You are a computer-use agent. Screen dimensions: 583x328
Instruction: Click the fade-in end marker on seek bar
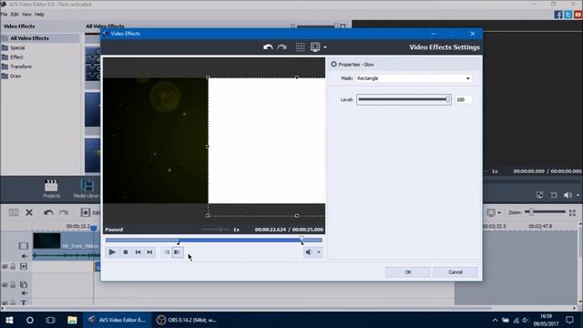179,242
